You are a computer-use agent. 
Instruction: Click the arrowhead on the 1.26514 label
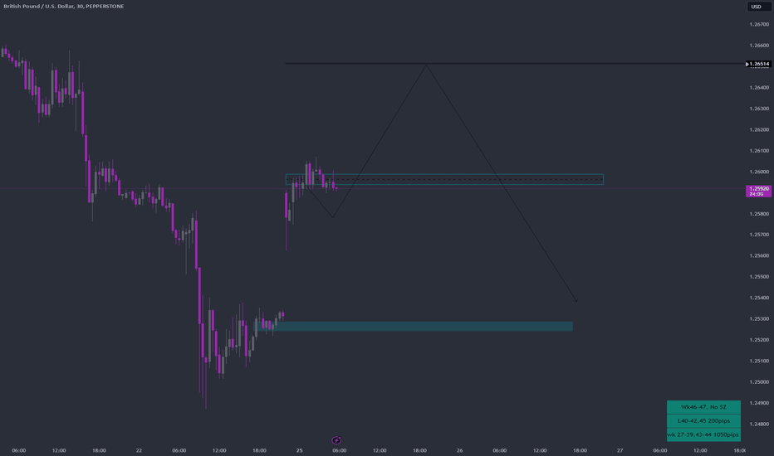tap(747, 64)
